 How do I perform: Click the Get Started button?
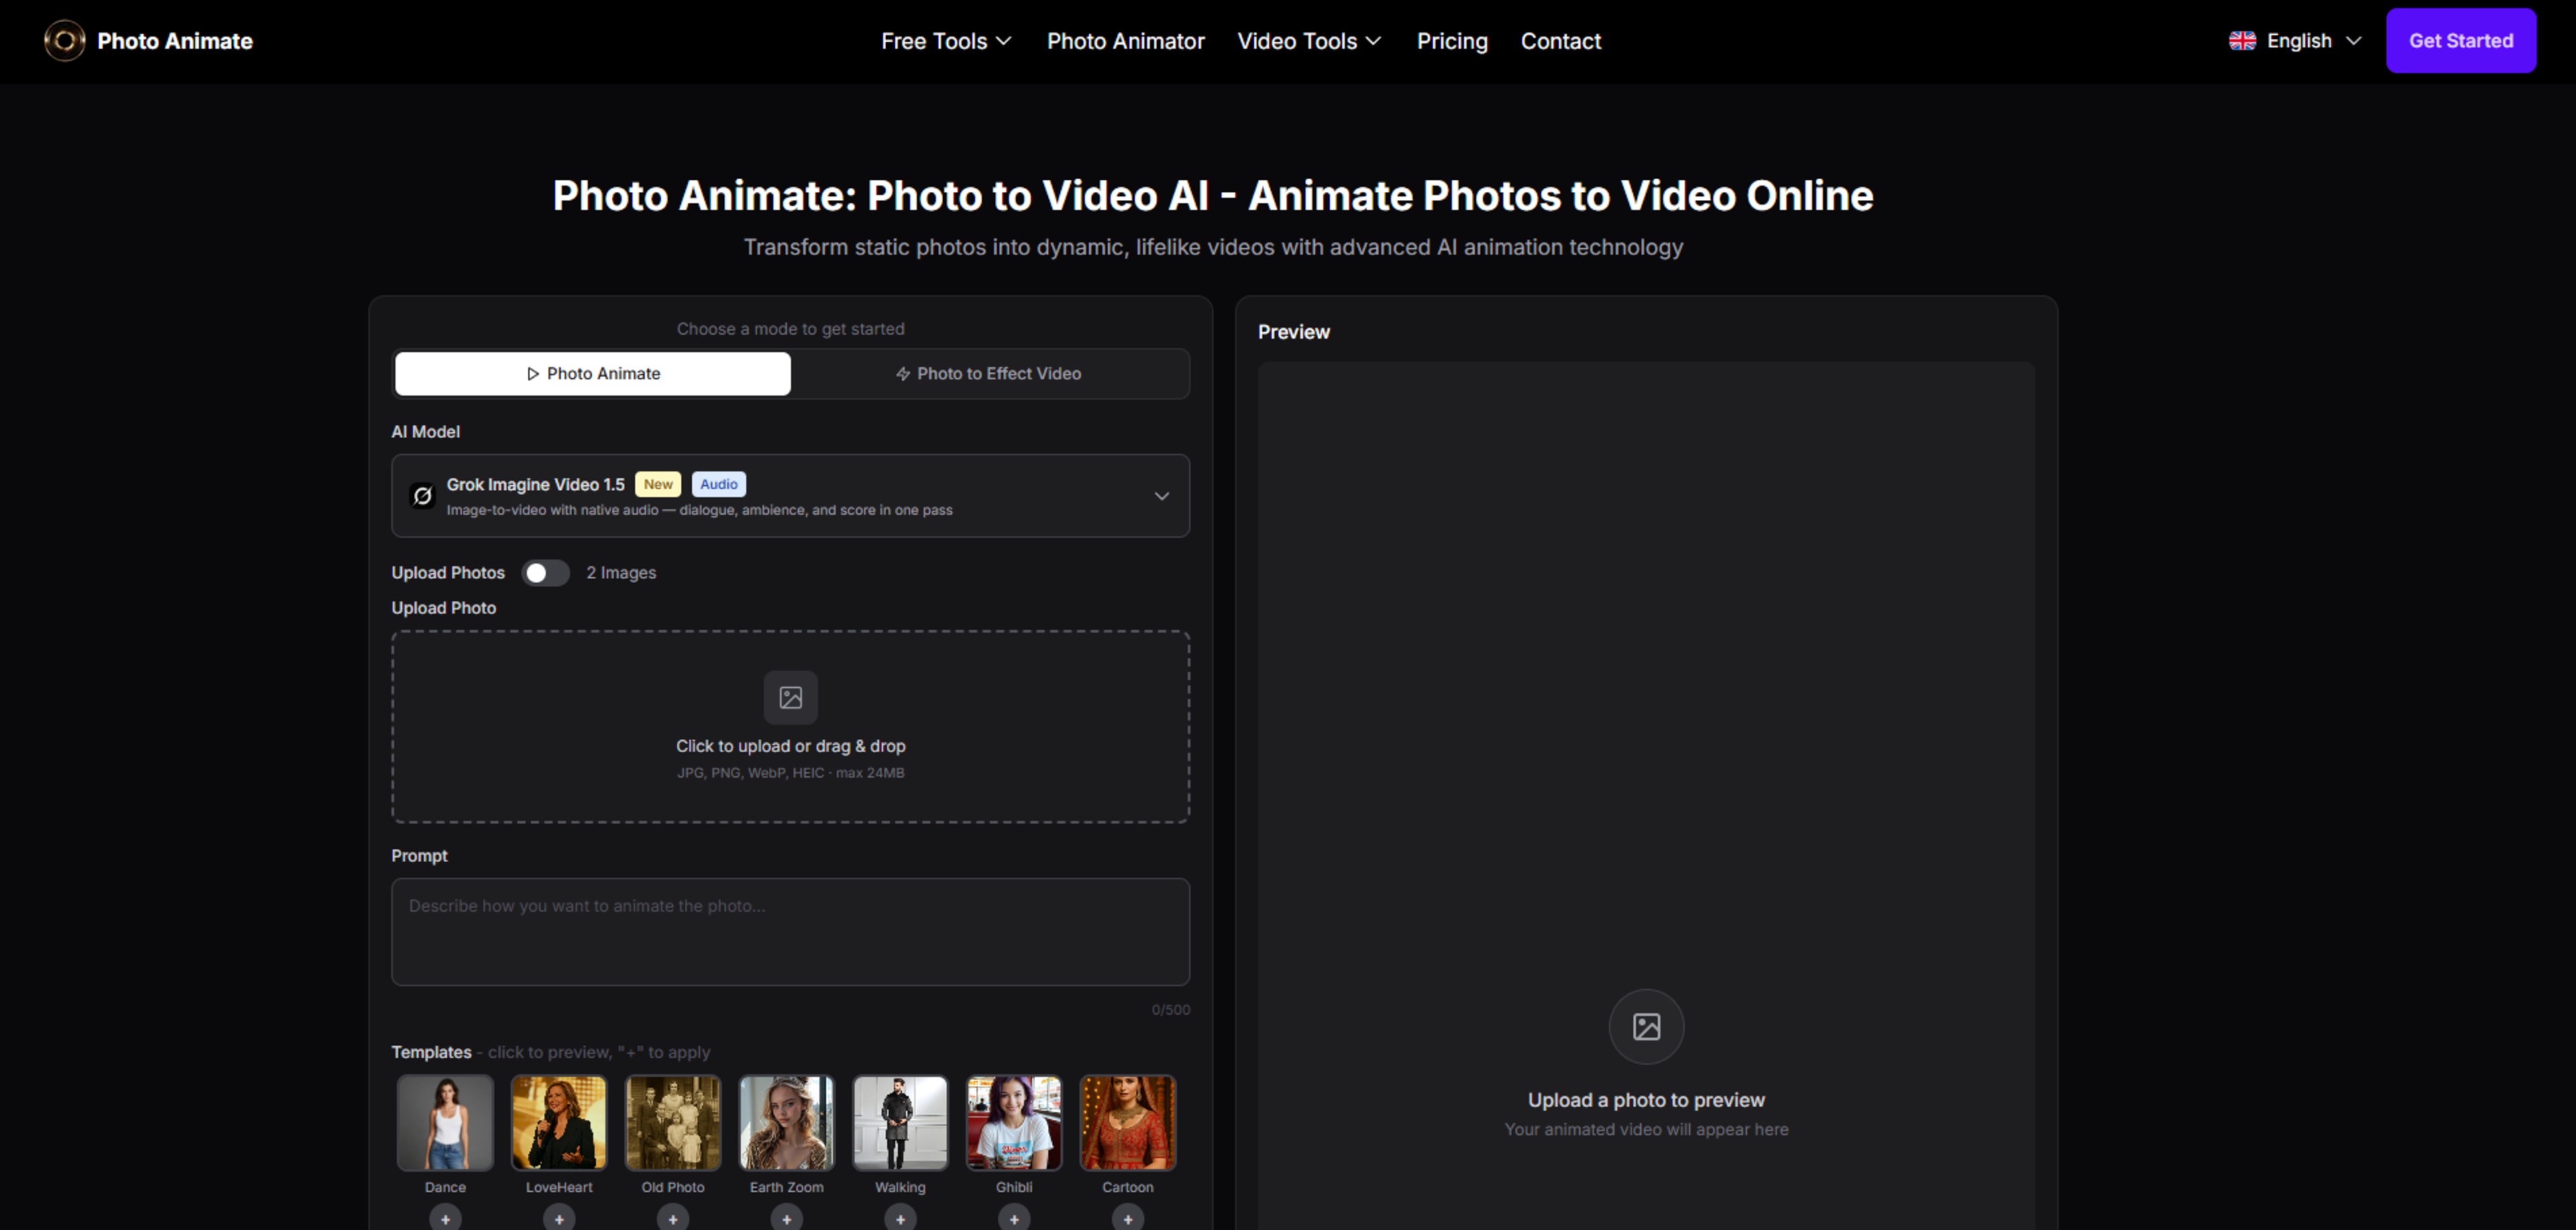(x=2460, y=41)
